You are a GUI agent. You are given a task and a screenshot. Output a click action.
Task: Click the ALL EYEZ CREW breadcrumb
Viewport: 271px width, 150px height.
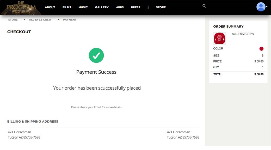pos(40,20)
